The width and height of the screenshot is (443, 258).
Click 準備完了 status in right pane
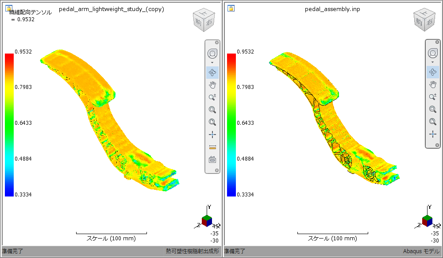pos(235,251)
